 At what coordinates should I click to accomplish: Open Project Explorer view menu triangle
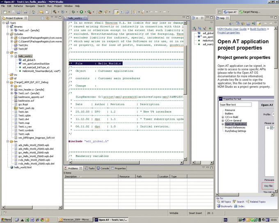(52, 17)
